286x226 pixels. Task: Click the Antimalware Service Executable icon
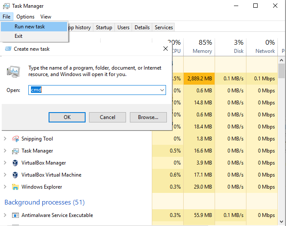click(15, 215)
